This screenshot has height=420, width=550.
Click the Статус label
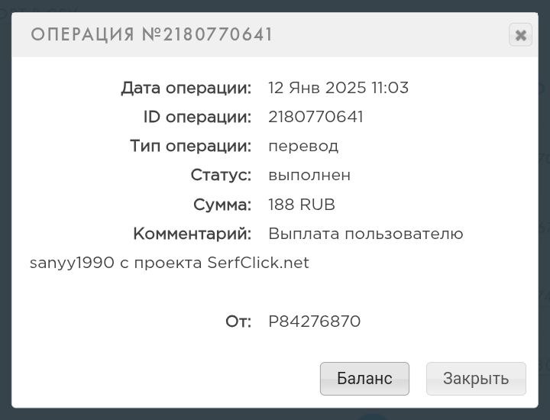(221, 176)
